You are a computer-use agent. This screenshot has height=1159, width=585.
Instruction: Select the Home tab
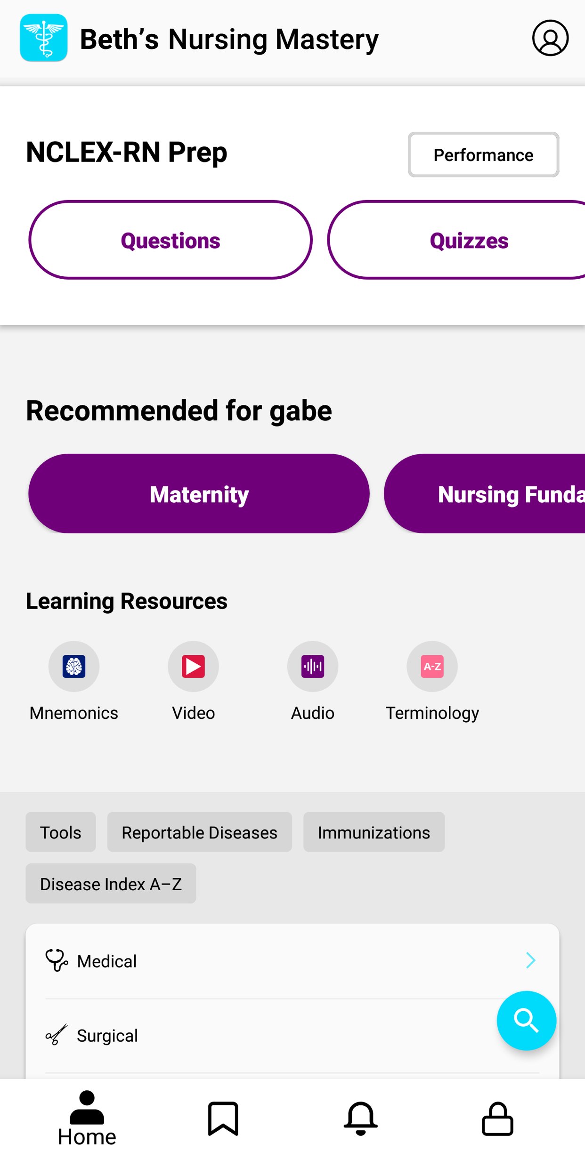point(87,1118)
